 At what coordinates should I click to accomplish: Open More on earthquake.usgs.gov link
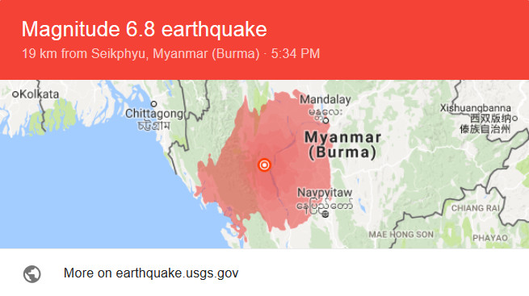click(x=151, y=273)
